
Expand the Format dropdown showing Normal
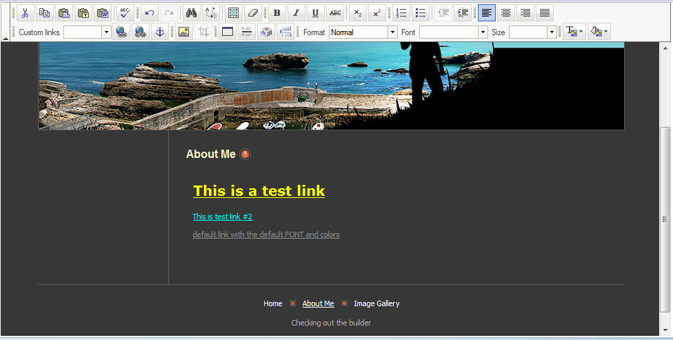coord(392,32)
